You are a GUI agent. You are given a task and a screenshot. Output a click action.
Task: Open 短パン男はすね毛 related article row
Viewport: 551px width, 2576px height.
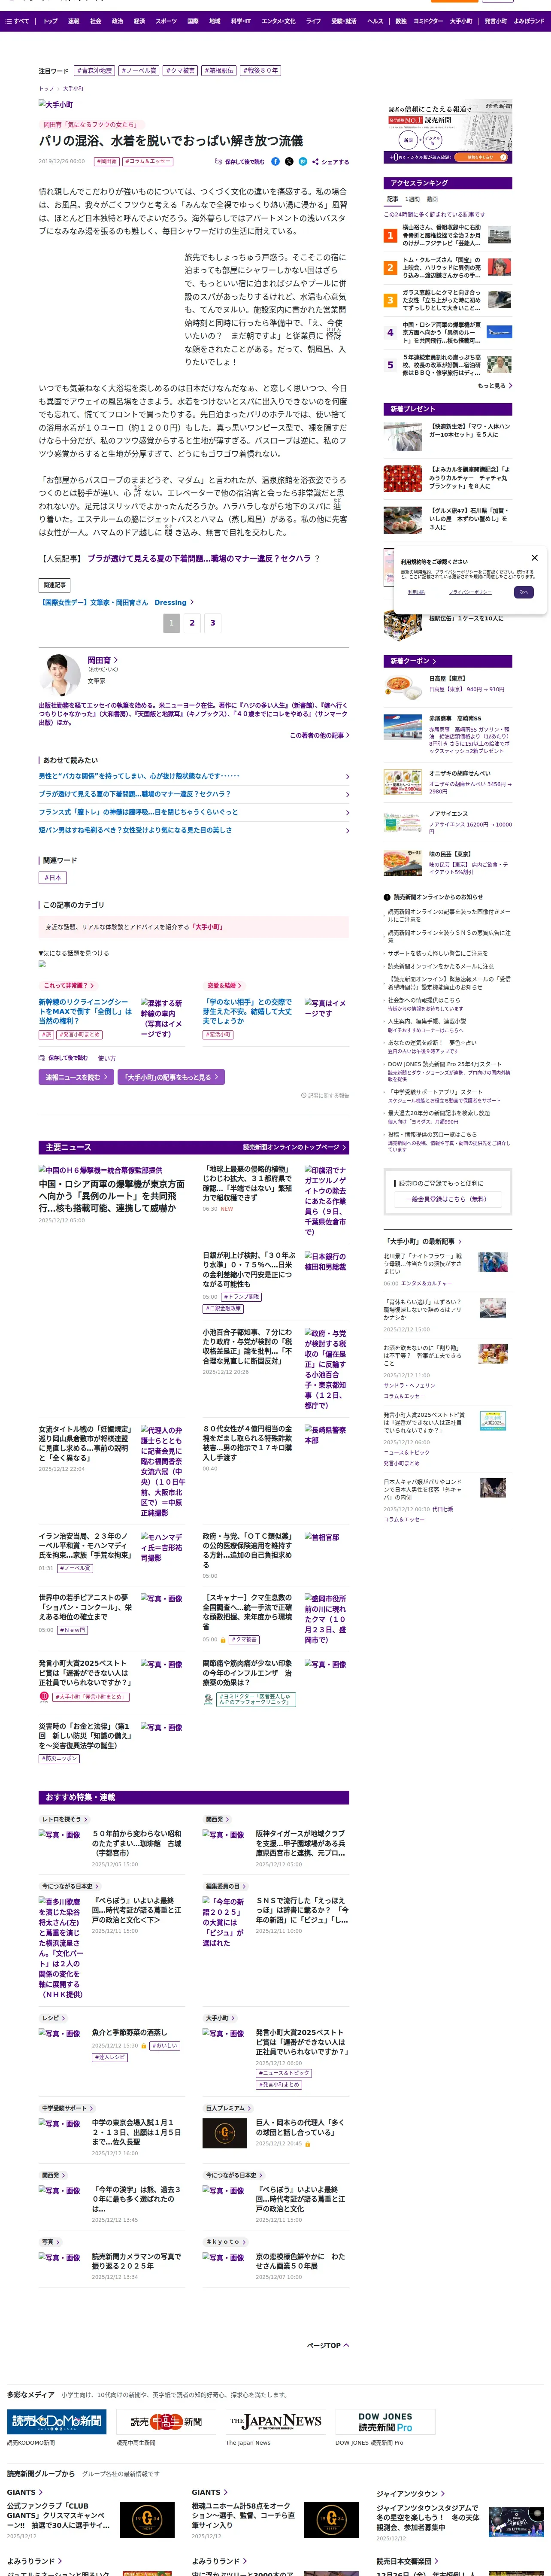click(x=194, y=830)
